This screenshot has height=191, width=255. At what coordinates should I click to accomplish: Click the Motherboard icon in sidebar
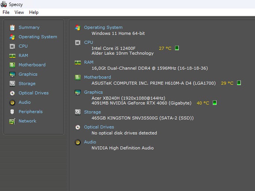coord(12,65)
